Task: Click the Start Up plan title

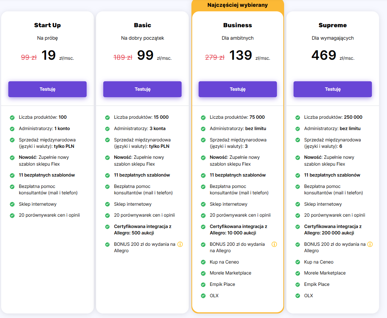Action: [x=47, y=25]
